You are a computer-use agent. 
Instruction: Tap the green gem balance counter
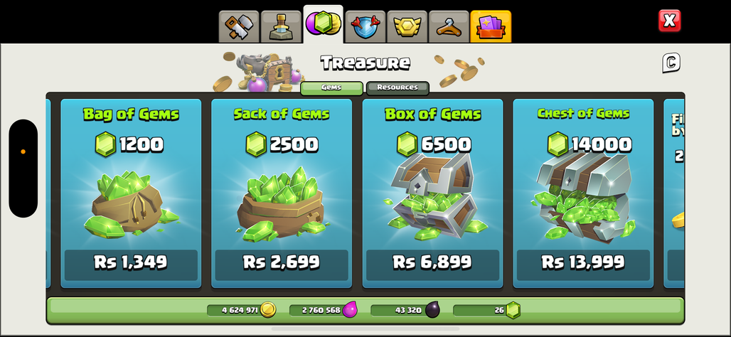tap(486, 310)
